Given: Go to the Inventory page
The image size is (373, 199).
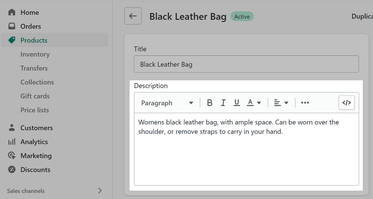Looking at the screenshot, I should pyautogui.click(x=35, y=54).
